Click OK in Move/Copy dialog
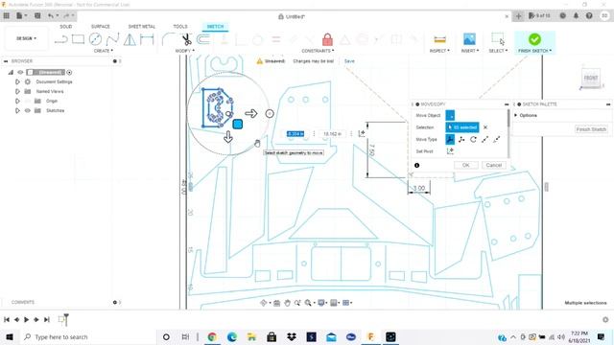614x345 pixels. (x=466, y=165)
